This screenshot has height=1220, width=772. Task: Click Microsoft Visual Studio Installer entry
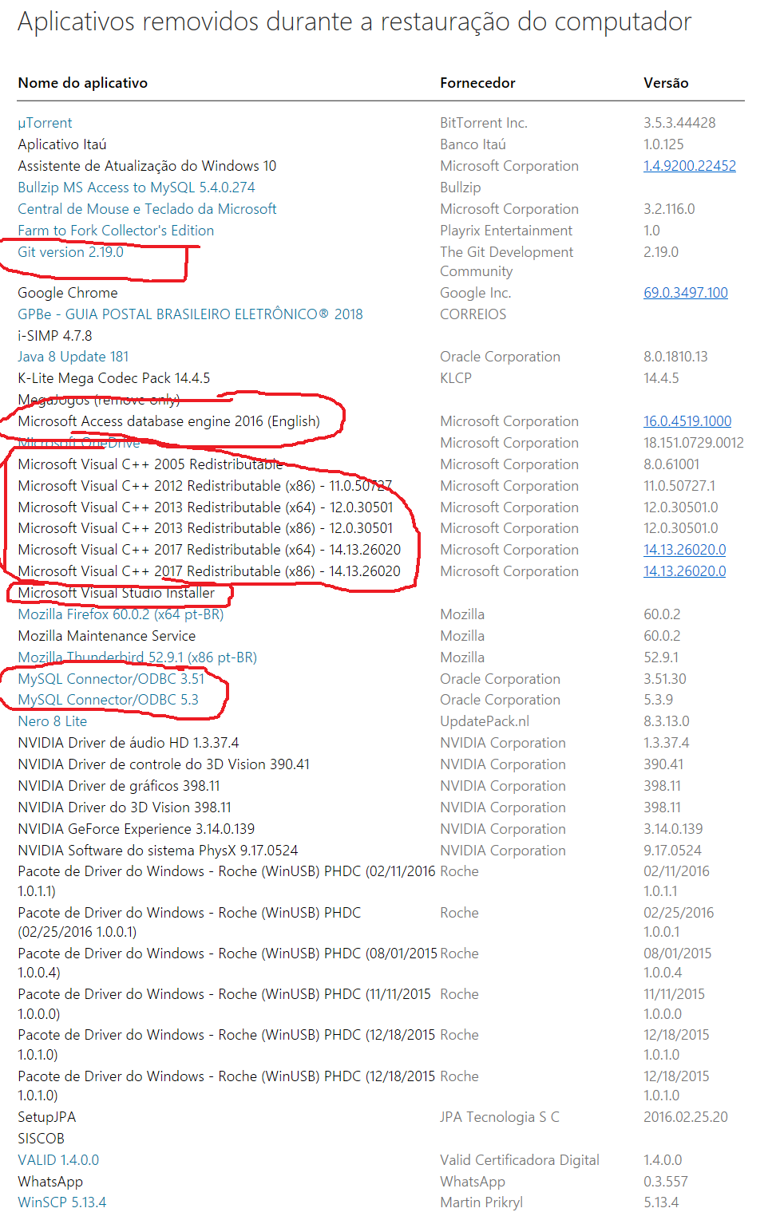[x=116, y=593]
